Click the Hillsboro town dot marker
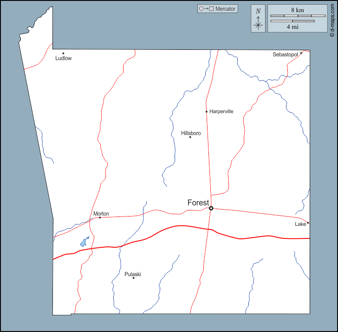The height and width of the screenshot is (332, 338). click(190, 137)
